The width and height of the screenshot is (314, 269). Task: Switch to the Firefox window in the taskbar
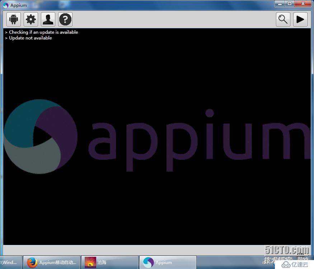(x=52, y=262)
